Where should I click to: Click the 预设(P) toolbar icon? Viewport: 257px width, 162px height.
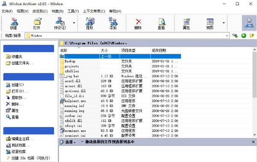(x=60, y=23)
